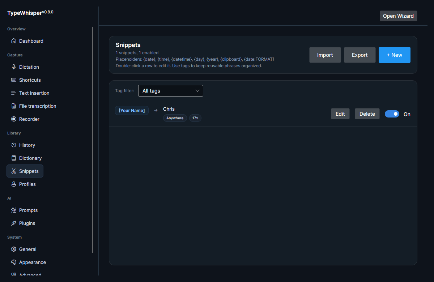
Task: Click the Chris replacement text
Action: click(169, 109)
